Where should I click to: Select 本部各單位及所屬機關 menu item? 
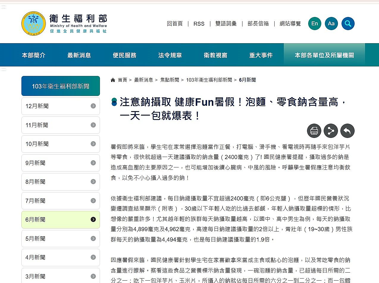pos(324,55)
